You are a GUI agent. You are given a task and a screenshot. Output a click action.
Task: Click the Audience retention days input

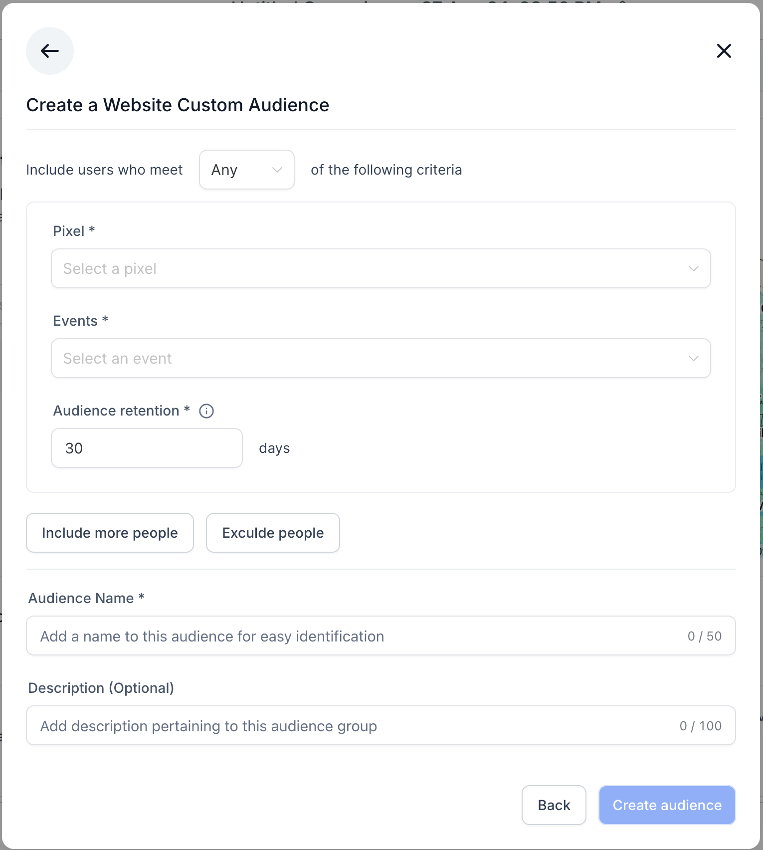click(x=147, y=448)
